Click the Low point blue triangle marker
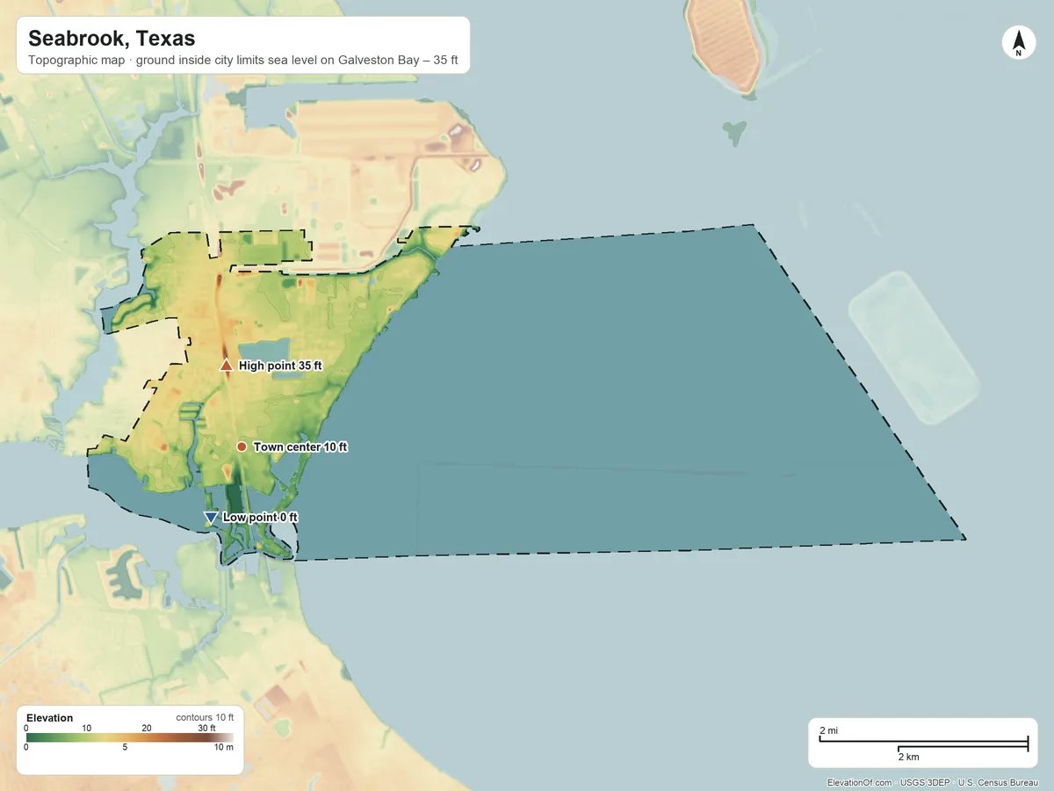The height and width of the screenshot is (791, 1054). (210, 517)
